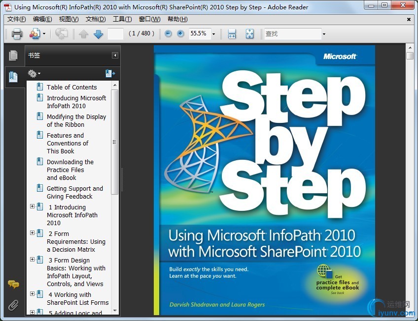The width and height of the screenshot is (418, 321).
Task: Click the fit one full page icon
Action: pyautogui.click(x=249, y=34)
